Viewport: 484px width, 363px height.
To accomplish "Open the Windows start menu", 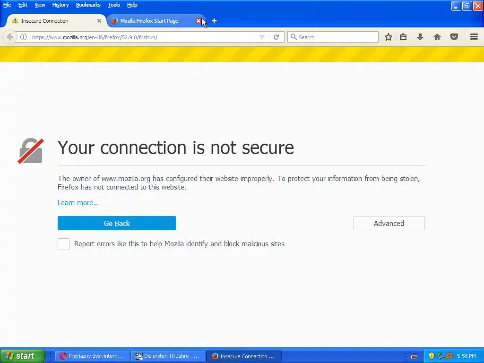I will click(23, 356).
